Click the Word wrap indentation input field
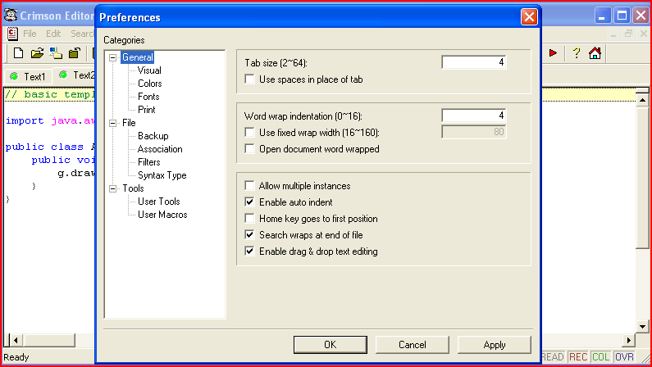This screenshot has width=652, height=367. 473,116
